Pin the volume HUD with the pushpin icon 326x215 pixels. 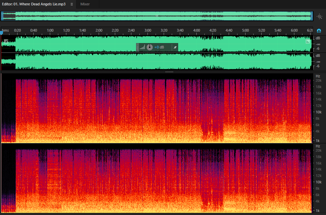click(175, 47)
